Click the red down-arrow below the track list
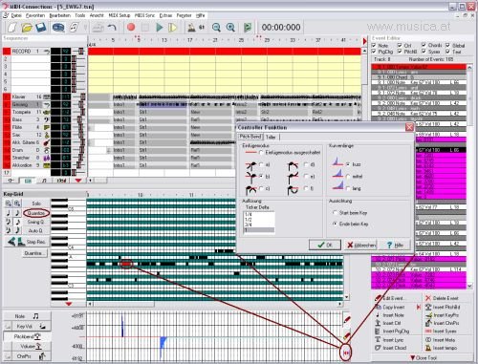 tap(78, 181)
